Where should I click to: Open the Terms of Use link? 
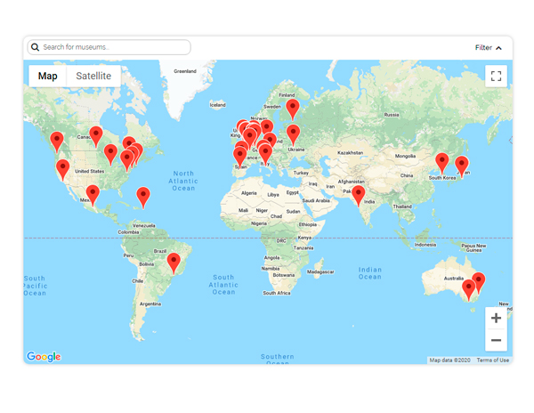point(492,360)
